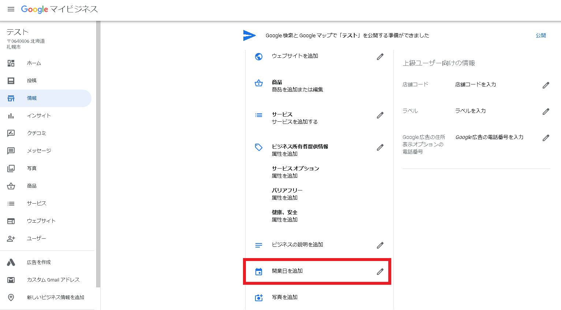Click ラベルを入力 field

pos(470,111)
